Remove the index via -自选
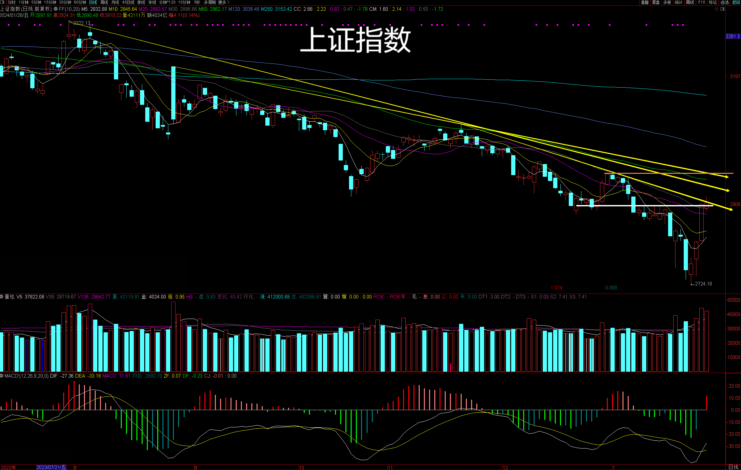Screen dimensions: 741x470 pyautogui.click(x=724, y=2)
